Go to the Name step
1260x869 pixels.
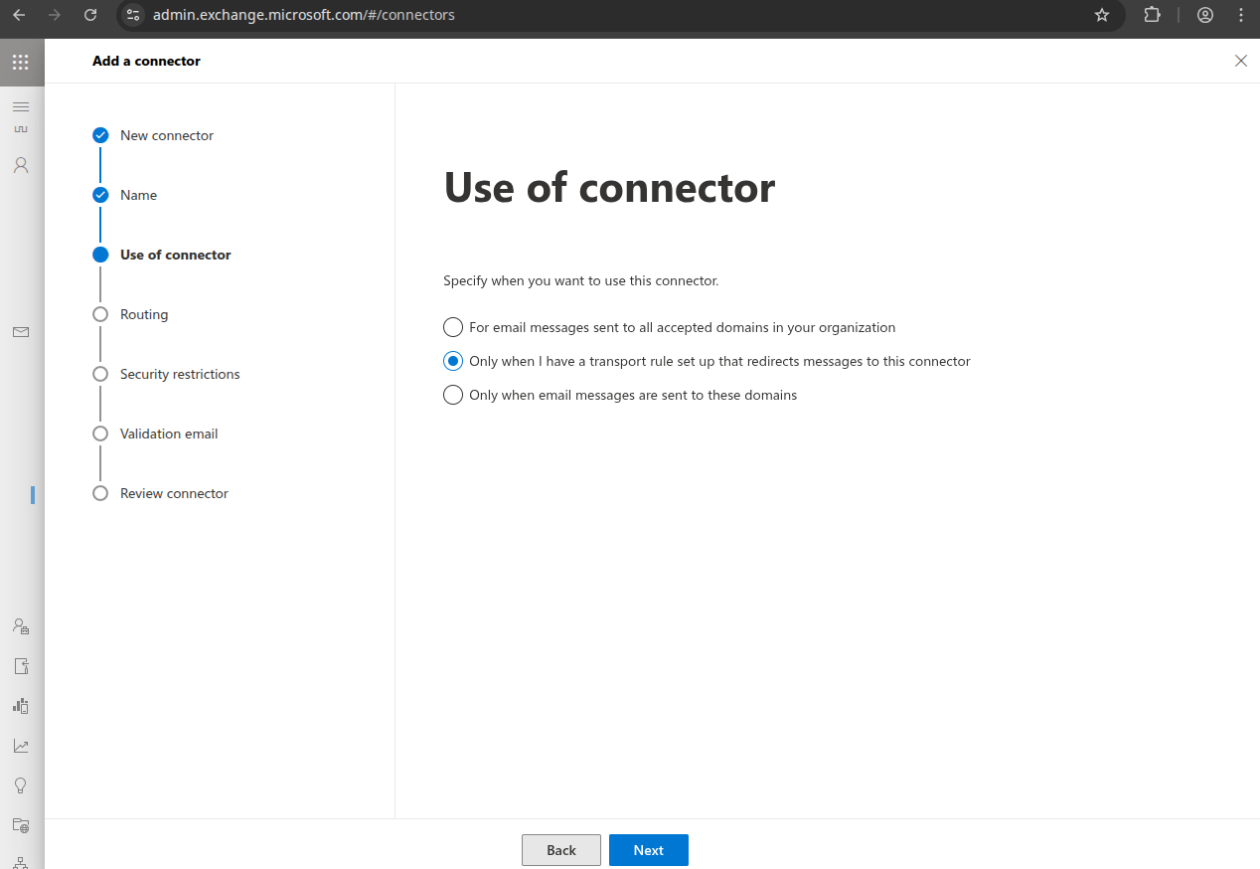(125, 195)
